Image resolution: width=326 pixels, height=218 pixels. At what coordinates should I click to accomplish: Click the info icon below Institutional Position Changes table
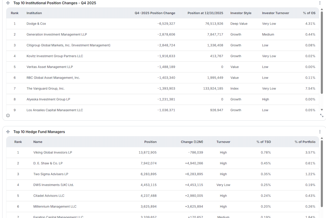[8, 115]
